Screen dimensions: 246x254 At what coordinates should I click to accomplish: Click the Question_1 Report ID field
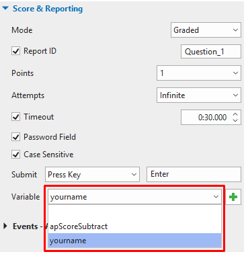coord(211,52)
